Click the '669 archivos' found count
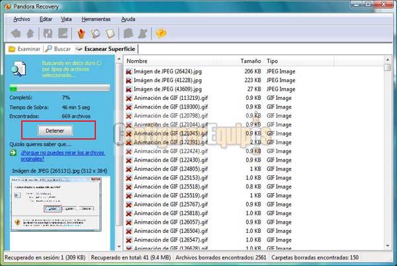 tap(76, 116)
